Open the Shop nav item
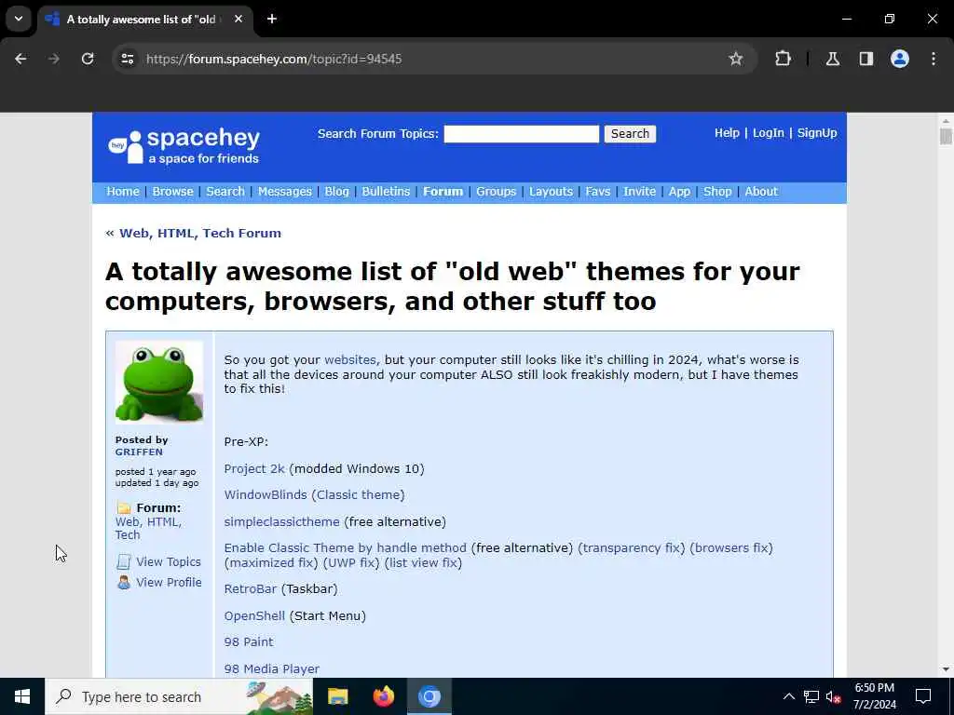Image resolution: width=954 pixels, height=715 pixels. tap(717, 192)
